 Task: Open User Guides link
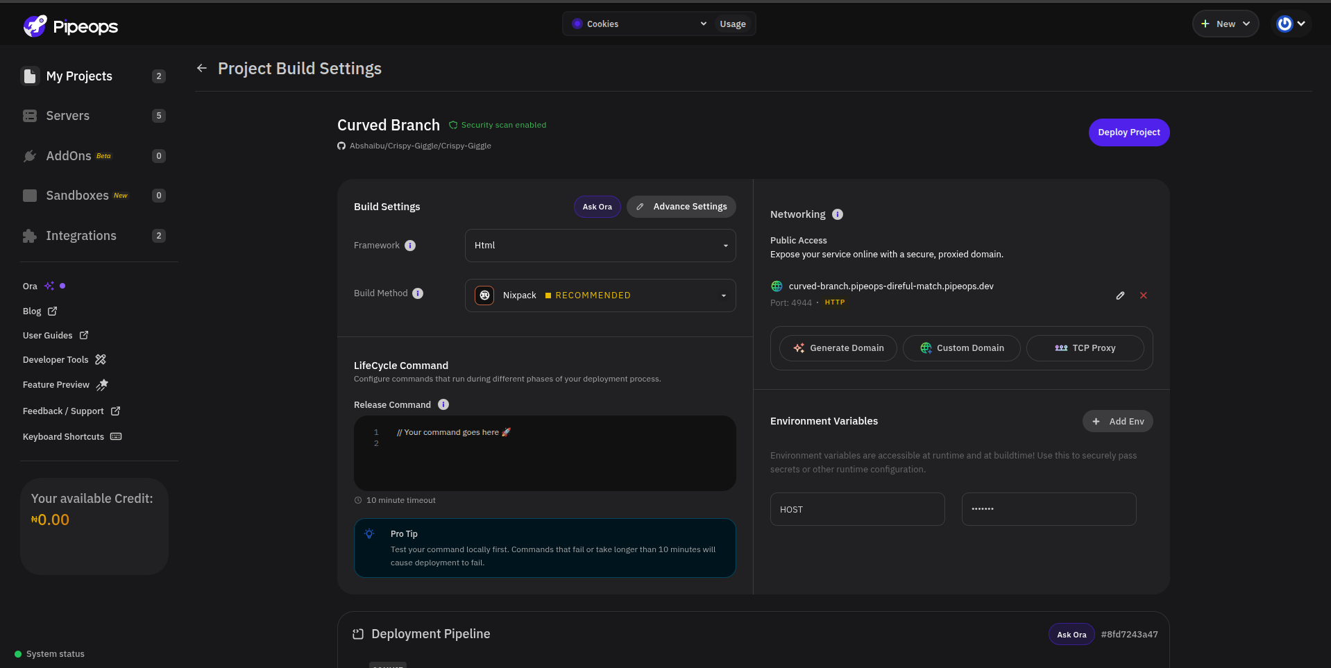[x=56, y=335]
